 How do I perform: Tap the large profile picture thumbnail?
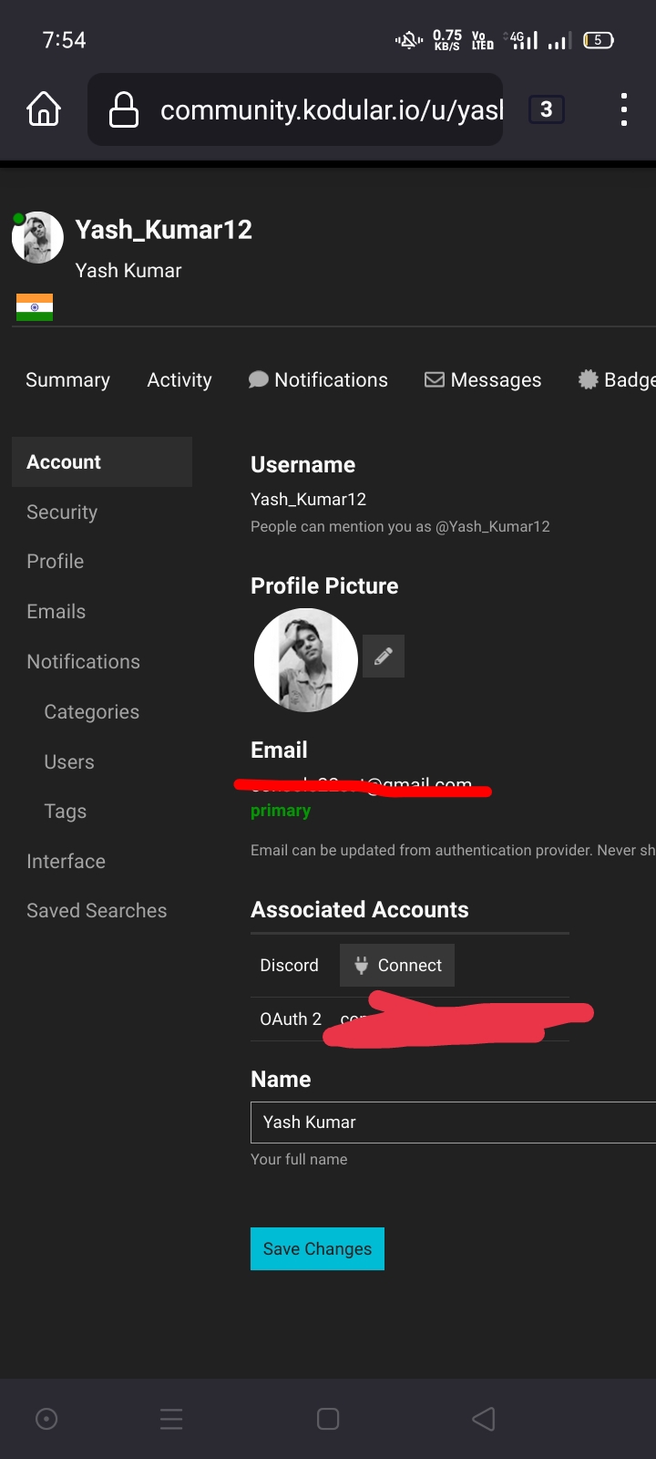pyautogui.click(x=306, y=660)
